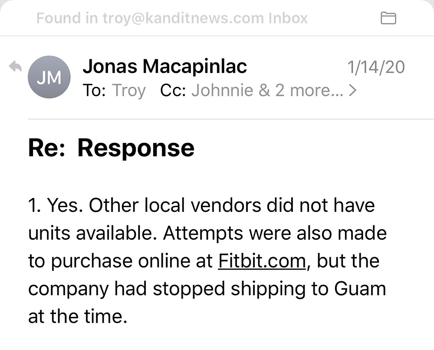Viewport: 434px width, 350px height.
Task: Tap the 1/14/20 date stamp
Action: (376, 67)
